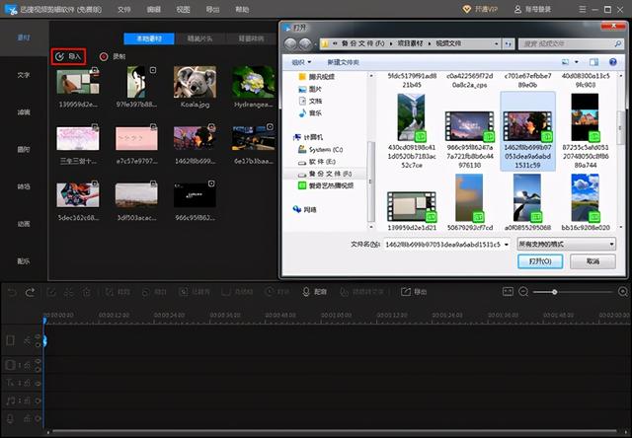Click the video track icon in timeline
This screenshot has height=438, width=632.
[x=11, y=341]
